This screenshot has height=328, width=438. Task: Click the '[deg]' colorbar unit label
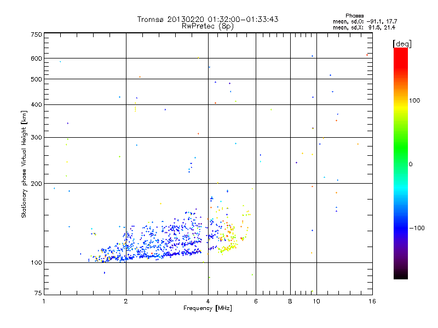tap(402, 44)
